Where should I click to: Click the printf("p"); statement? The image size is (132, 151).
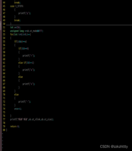(x=25, y=13)
